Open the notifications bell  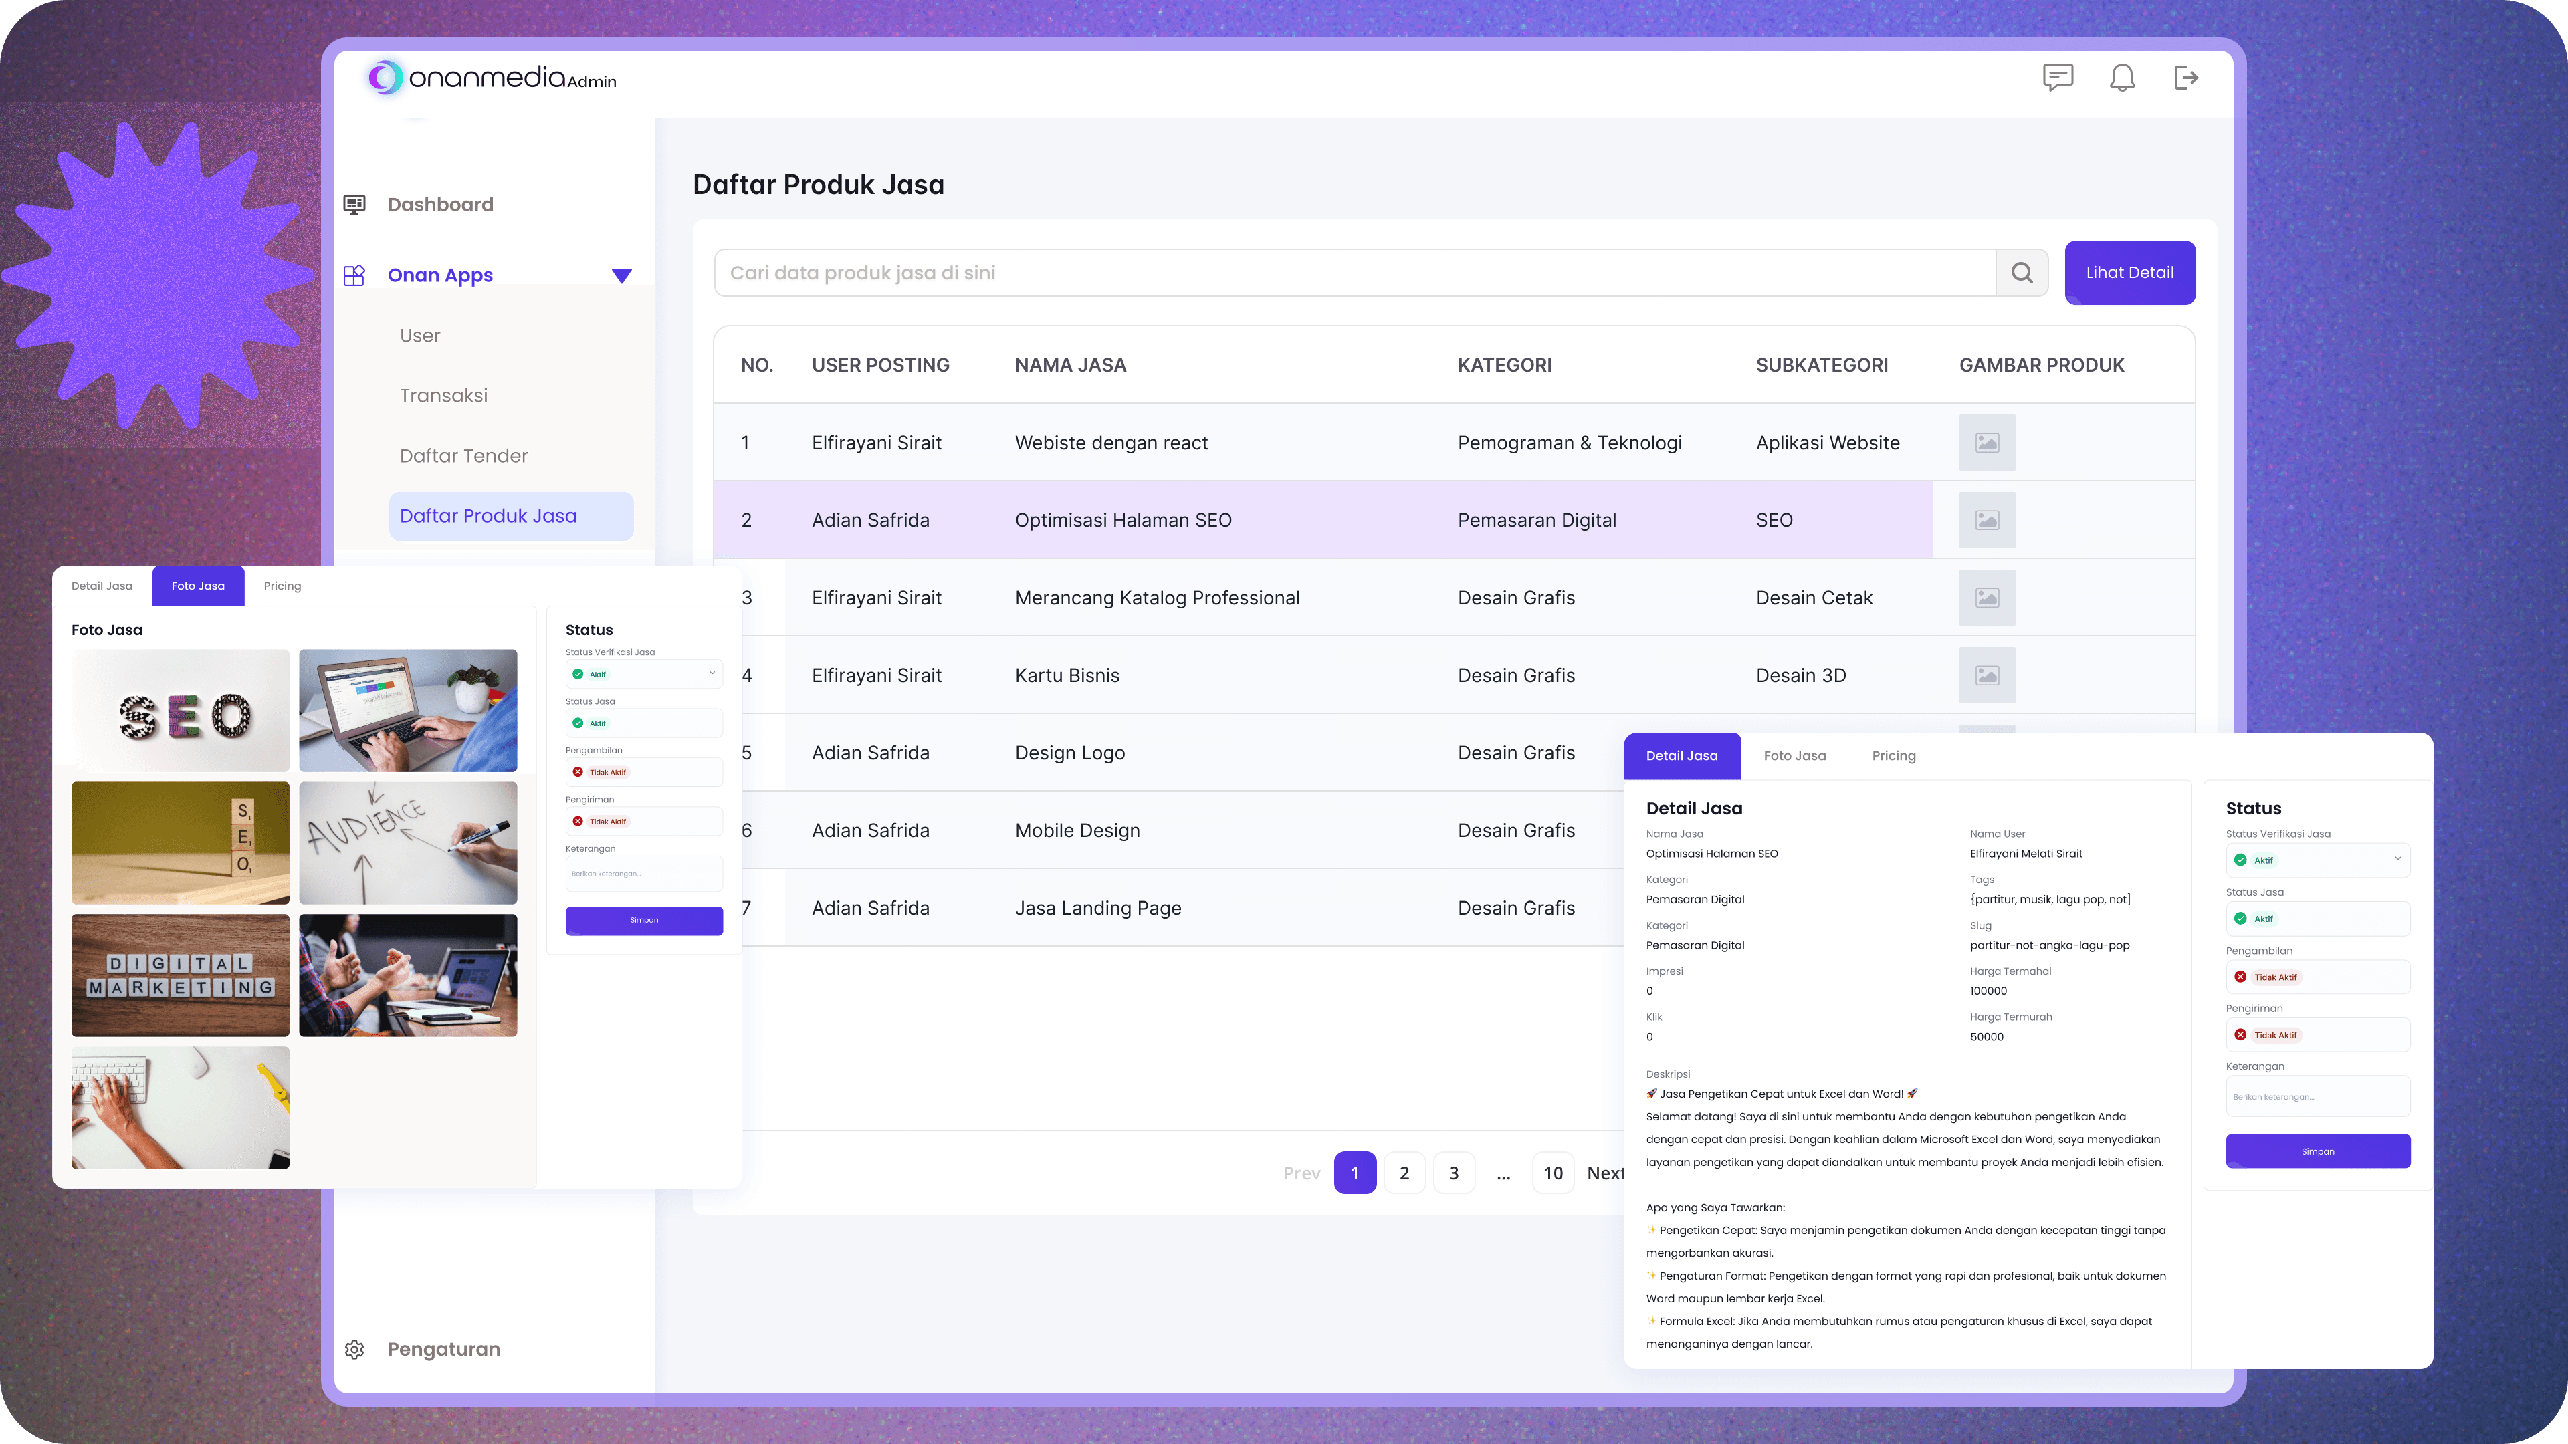(x=2121, y=77)
